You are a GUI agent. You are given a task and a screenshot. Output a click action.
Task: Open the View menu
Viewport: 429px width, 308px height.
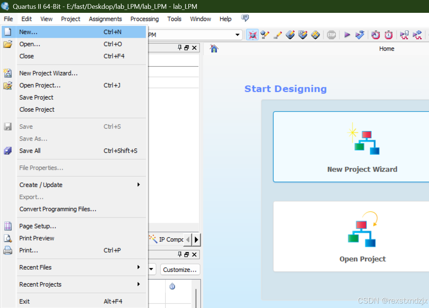point(46,19)
